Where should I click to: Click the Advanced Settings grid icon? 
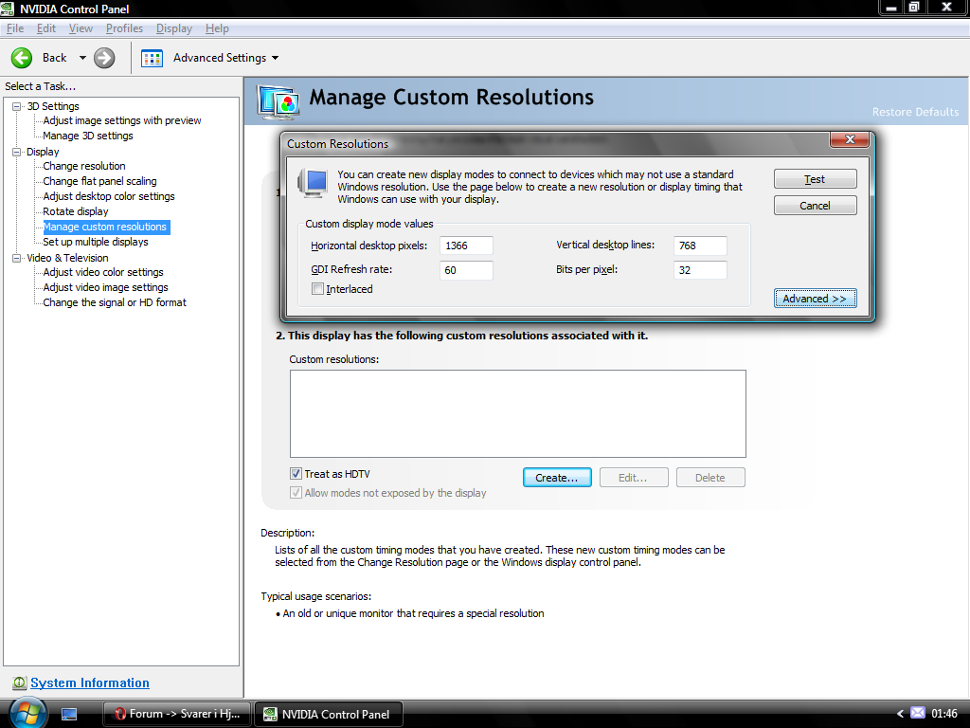152,58
